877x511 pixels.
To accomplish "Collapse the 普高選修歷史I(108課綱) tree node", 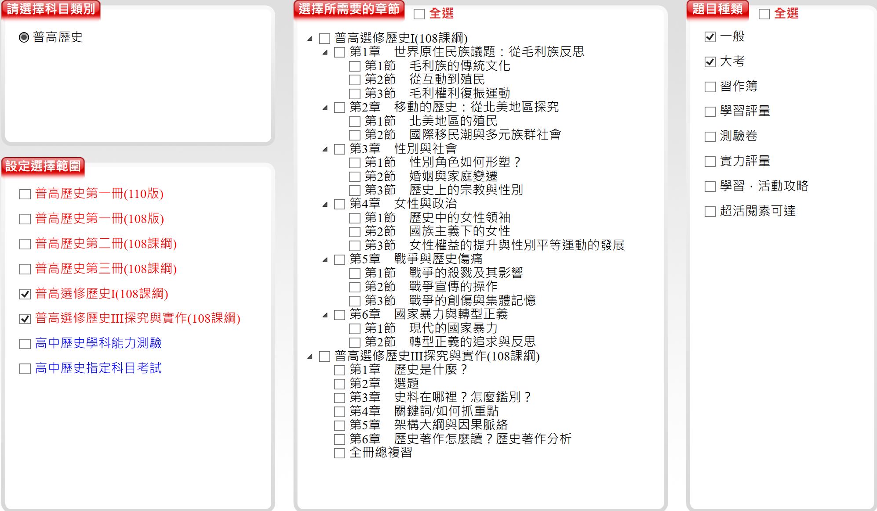I will tap(310, 39).
